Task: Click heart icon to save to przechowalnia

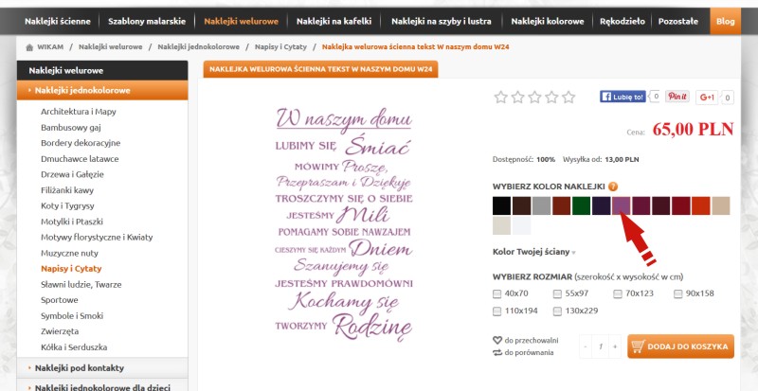Action: point(497,340)
